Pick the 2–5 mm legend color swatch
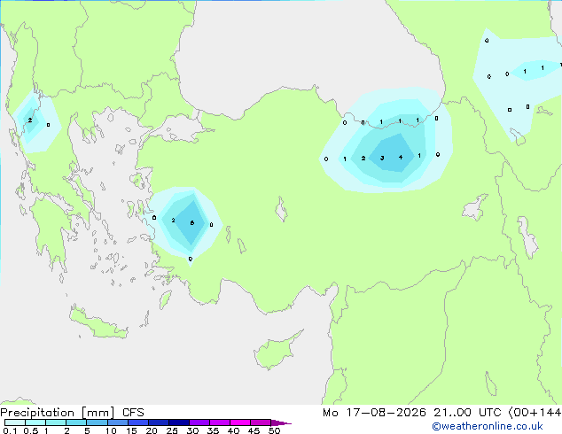Image resolution: width=562 pixels, height=434 pixels. click(x=76, y=422)
